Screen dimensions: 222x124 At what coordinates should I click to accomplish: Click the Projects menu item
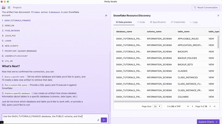(17, 7)
